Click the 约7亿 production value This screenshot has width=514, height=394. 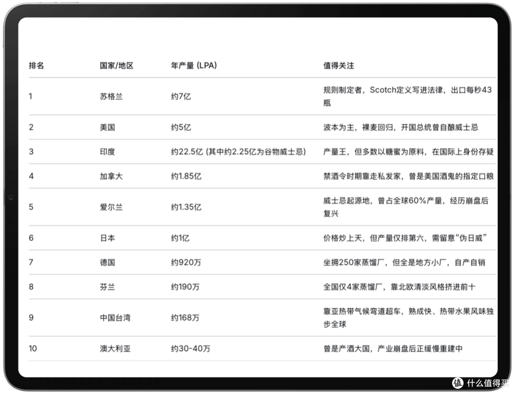click(x=181, y=97)
